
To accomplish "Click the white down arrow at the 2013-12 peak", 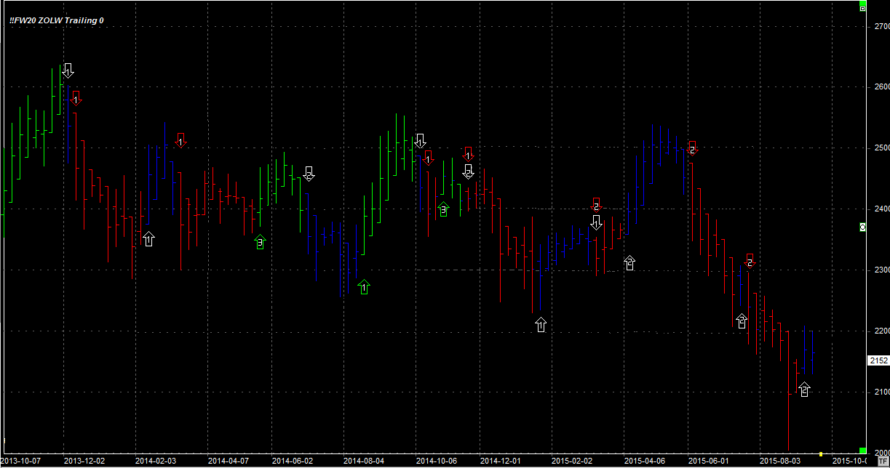I will point(68,70).
